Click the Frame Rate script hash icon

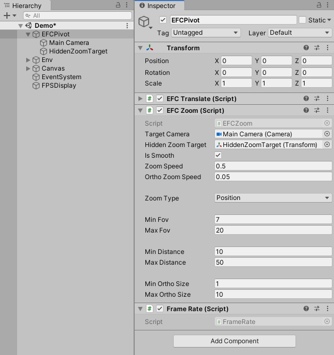click(x=149, y=308)
